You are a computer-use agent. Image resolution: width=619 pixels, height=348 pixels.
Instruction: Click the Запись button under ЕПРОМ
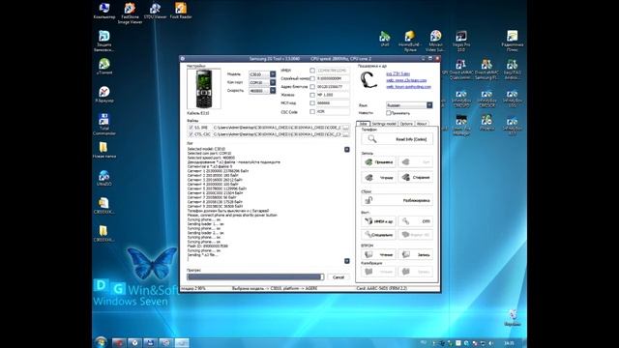[415, 255]
